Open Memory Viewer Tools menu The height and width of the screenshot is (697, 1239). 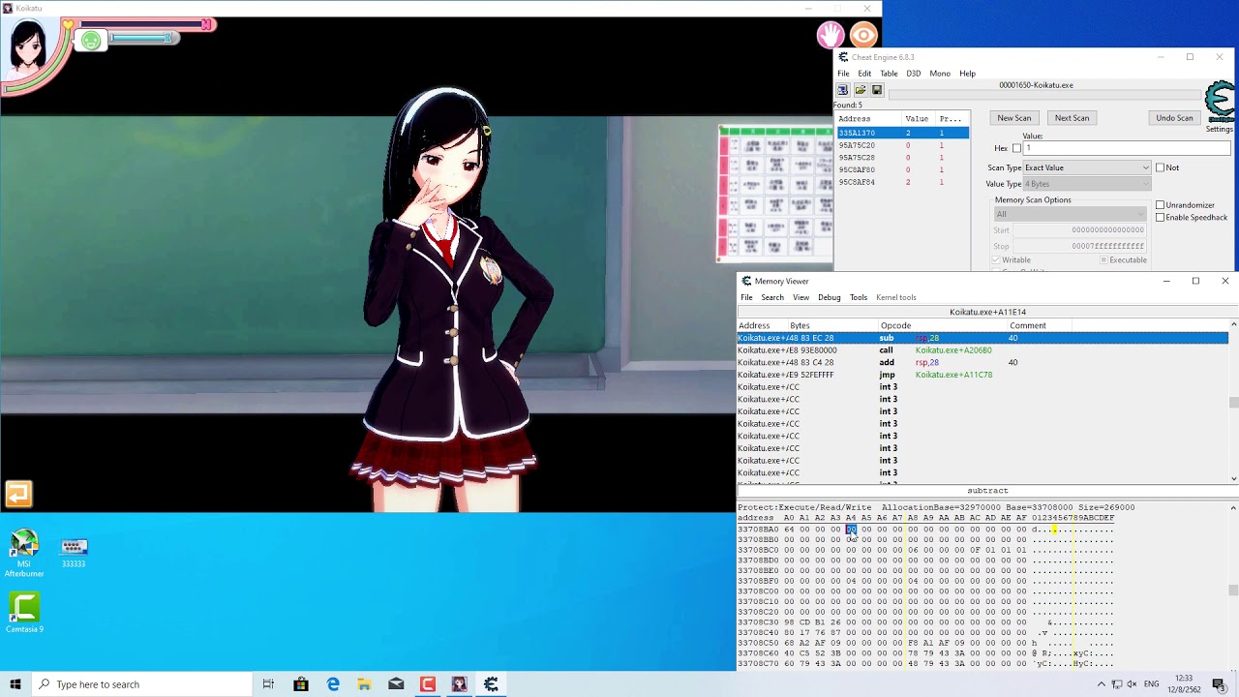859,297
